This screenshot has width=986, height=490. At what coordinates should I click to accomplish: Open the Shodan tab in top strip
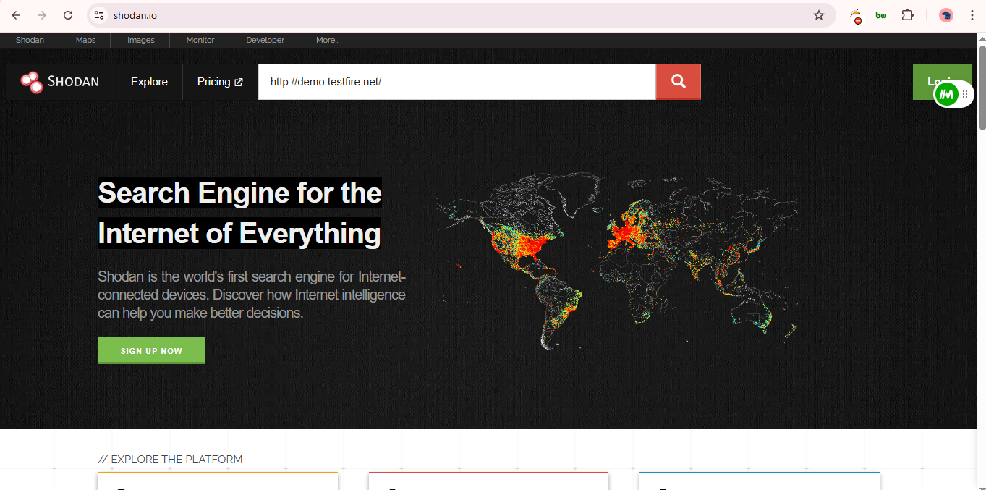pyautogui.click(x=30, y=40)
